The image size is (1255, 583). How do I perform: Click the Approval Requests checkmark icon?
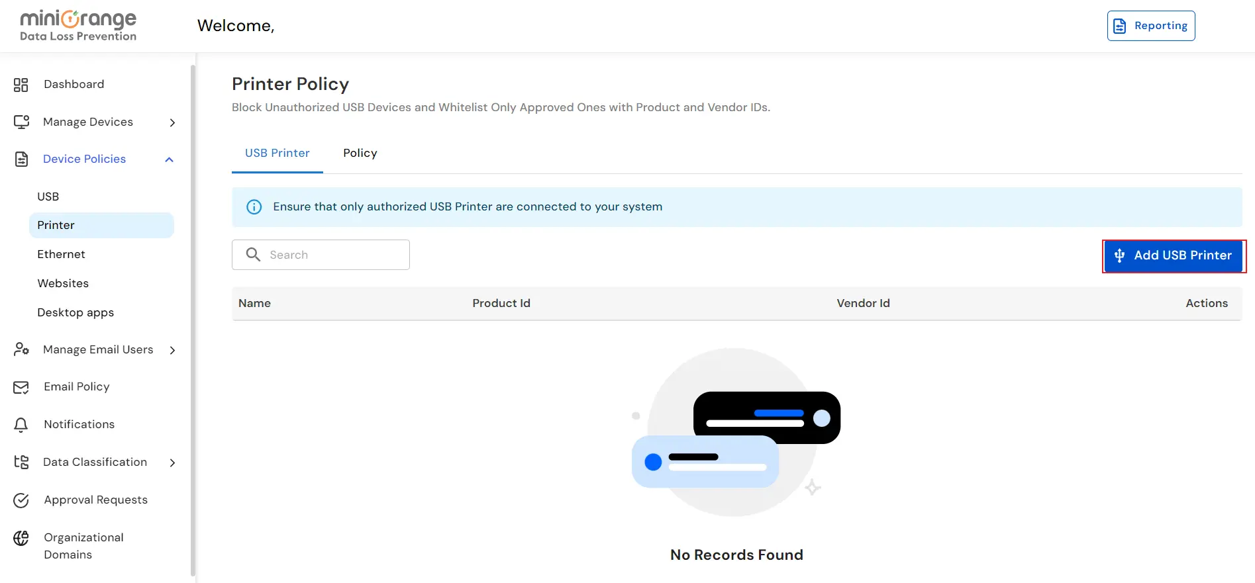pyautogui.click(x=21, y=500)
